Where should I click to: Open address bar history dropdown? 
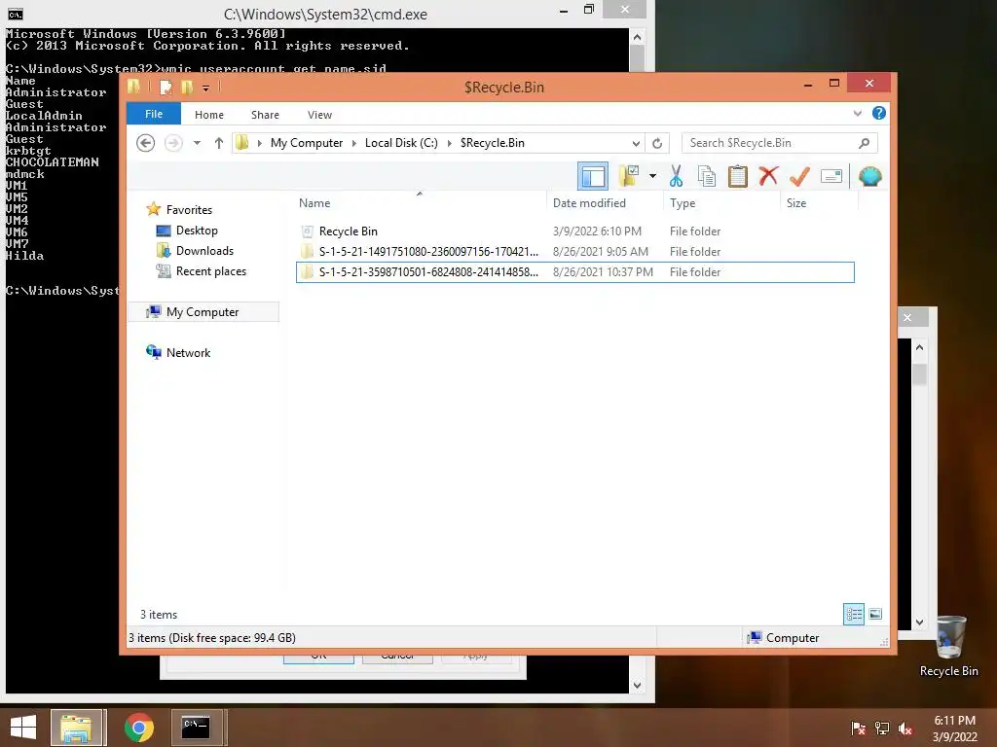tap(635, 143)
